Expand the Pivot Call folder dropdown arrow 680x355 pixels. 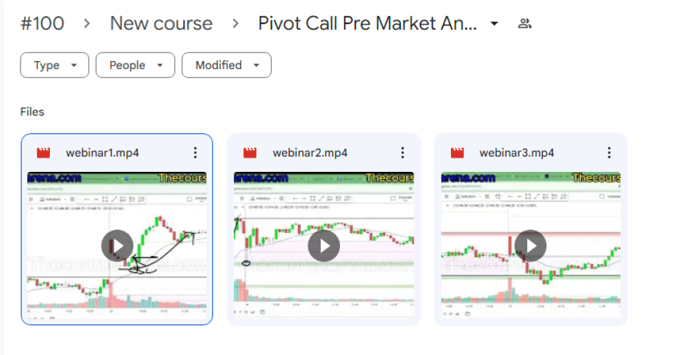[x=494, y=24]
